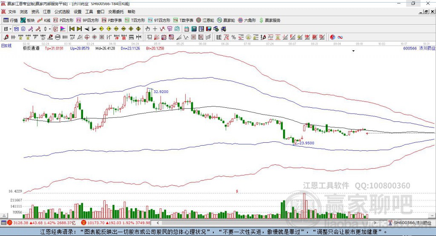Image resolution: width=436 pixels, height=236 pixels.
Task: Open the 工具 menu
Action: coord(89,12)
